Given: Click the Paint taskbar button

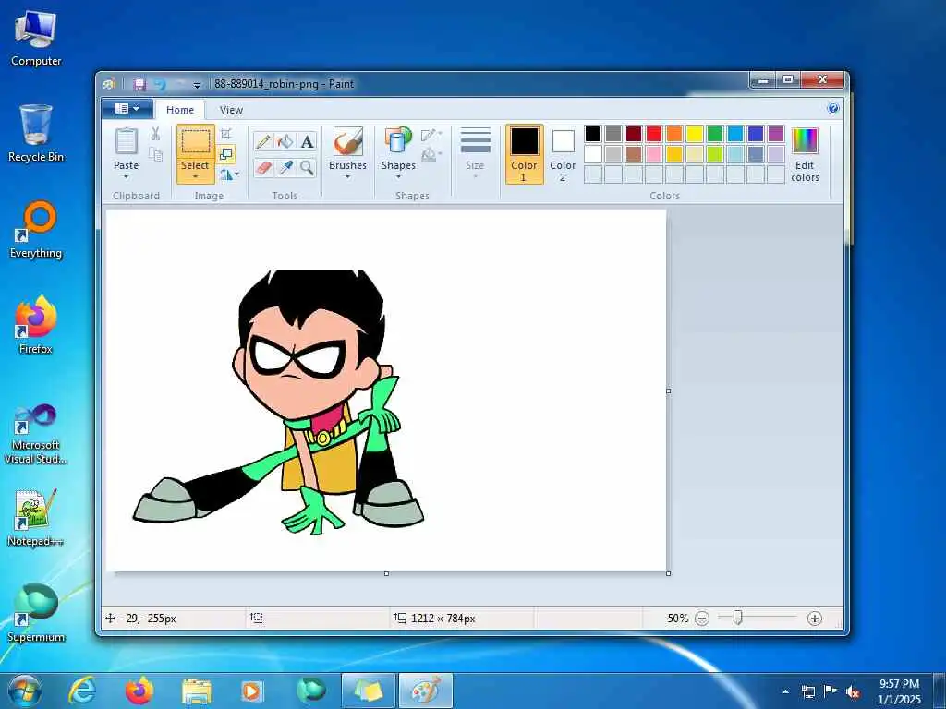Looking at the screenshot, I should pos(425,691).
